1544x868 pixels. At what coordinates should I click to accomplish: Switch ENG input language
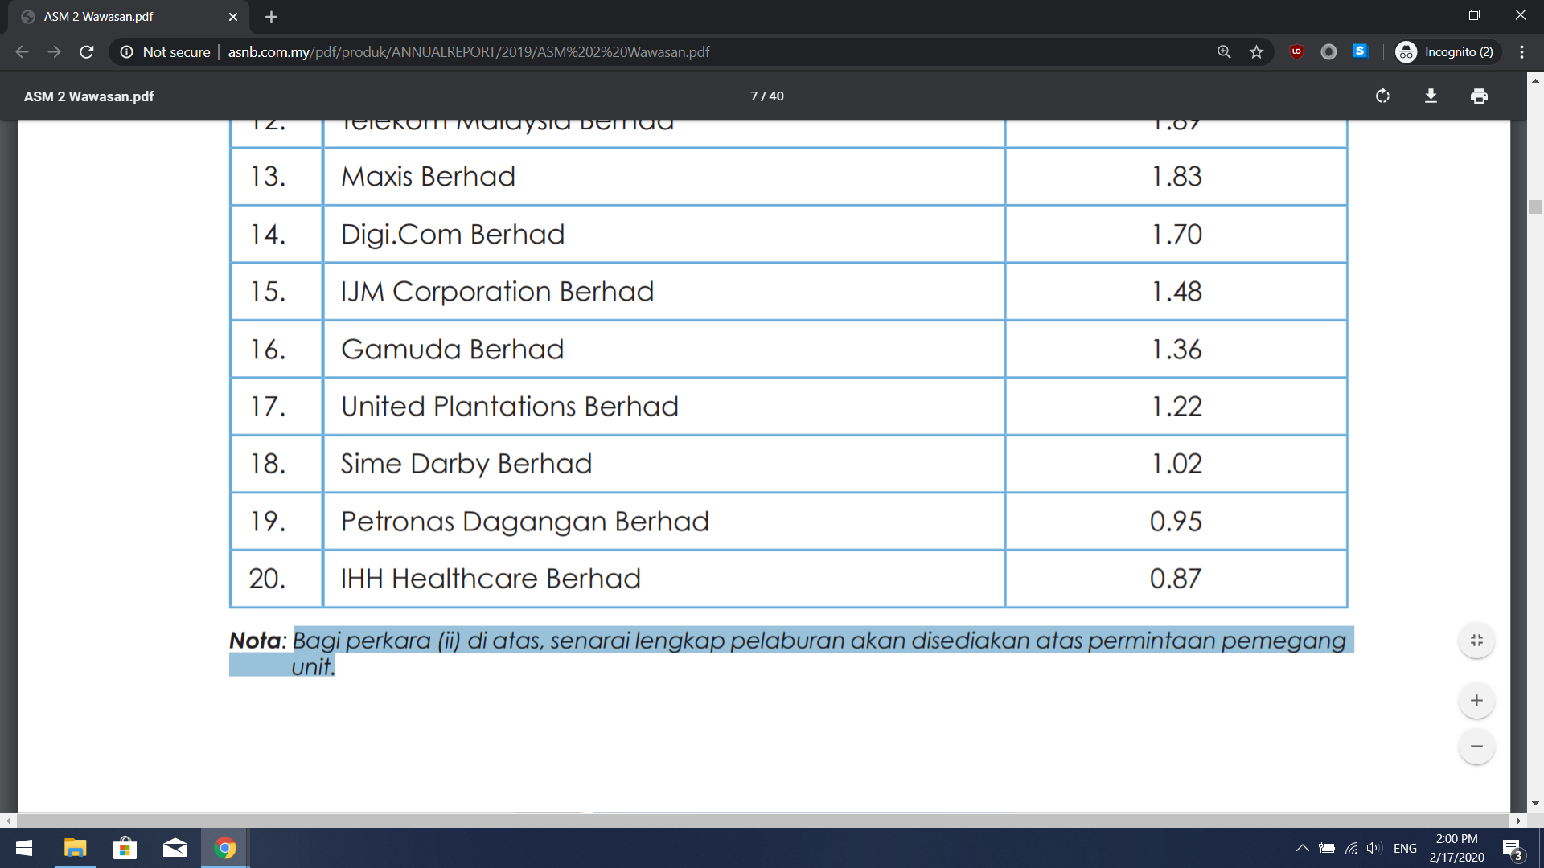[x=1405, y=849]
